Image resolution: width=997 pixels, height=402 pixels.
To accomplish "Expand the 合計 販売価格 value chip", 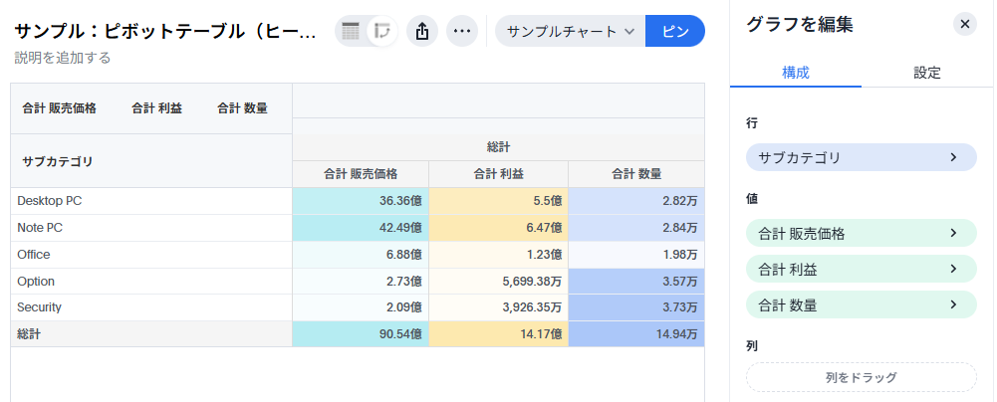I will click(x=861, y=234).
